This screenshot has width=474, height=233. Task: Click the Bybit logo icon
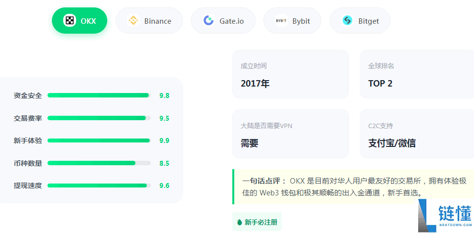pos(281,21)
